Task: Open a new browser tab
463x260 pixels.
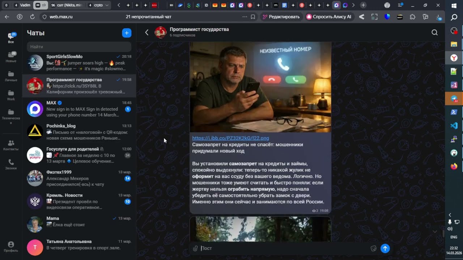Action: [x=363, y=5]
